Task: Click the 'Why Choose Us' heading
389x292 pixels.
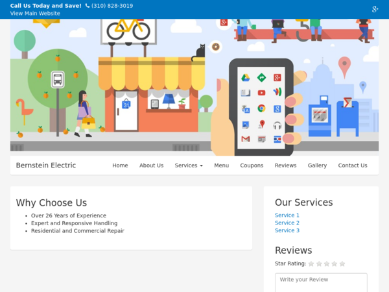Action: click(51, 202)
